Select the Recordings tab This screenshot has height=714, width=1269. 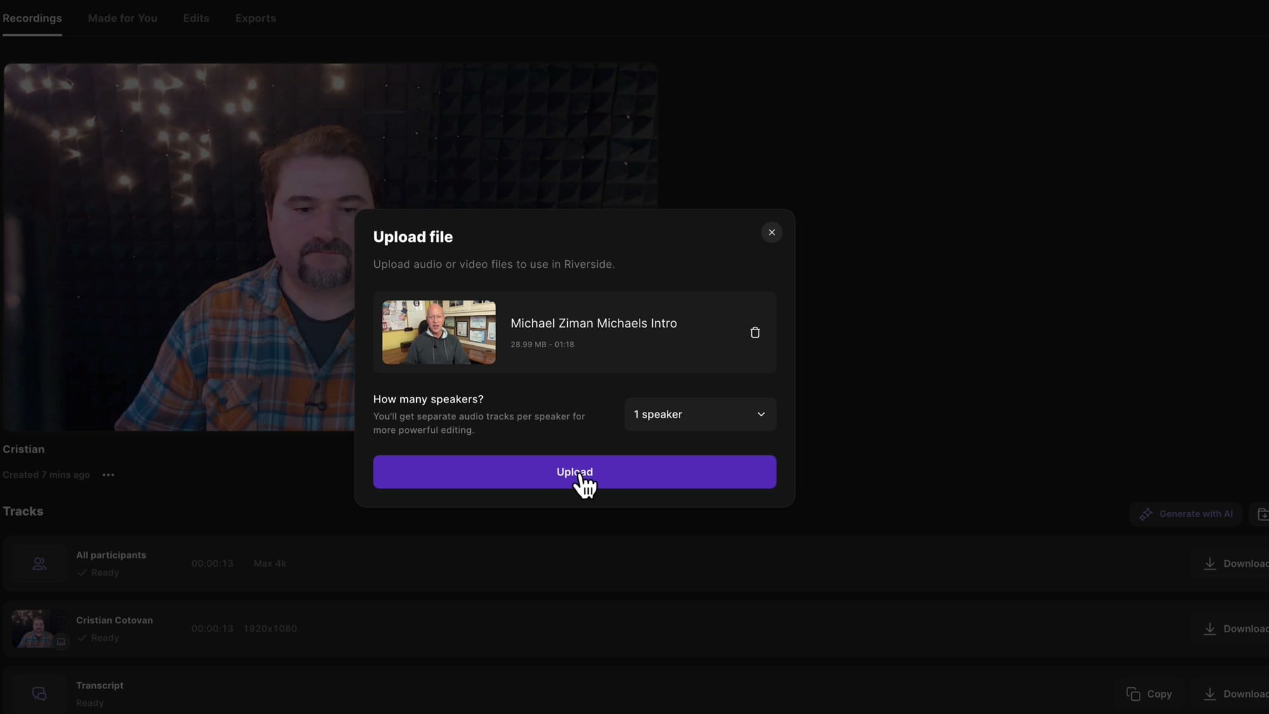pos(32,18)
